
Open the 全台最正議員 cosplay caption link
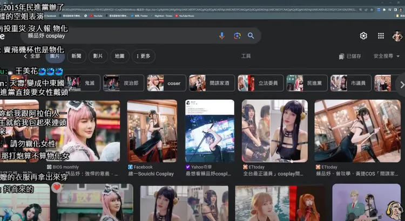[273, 174]
